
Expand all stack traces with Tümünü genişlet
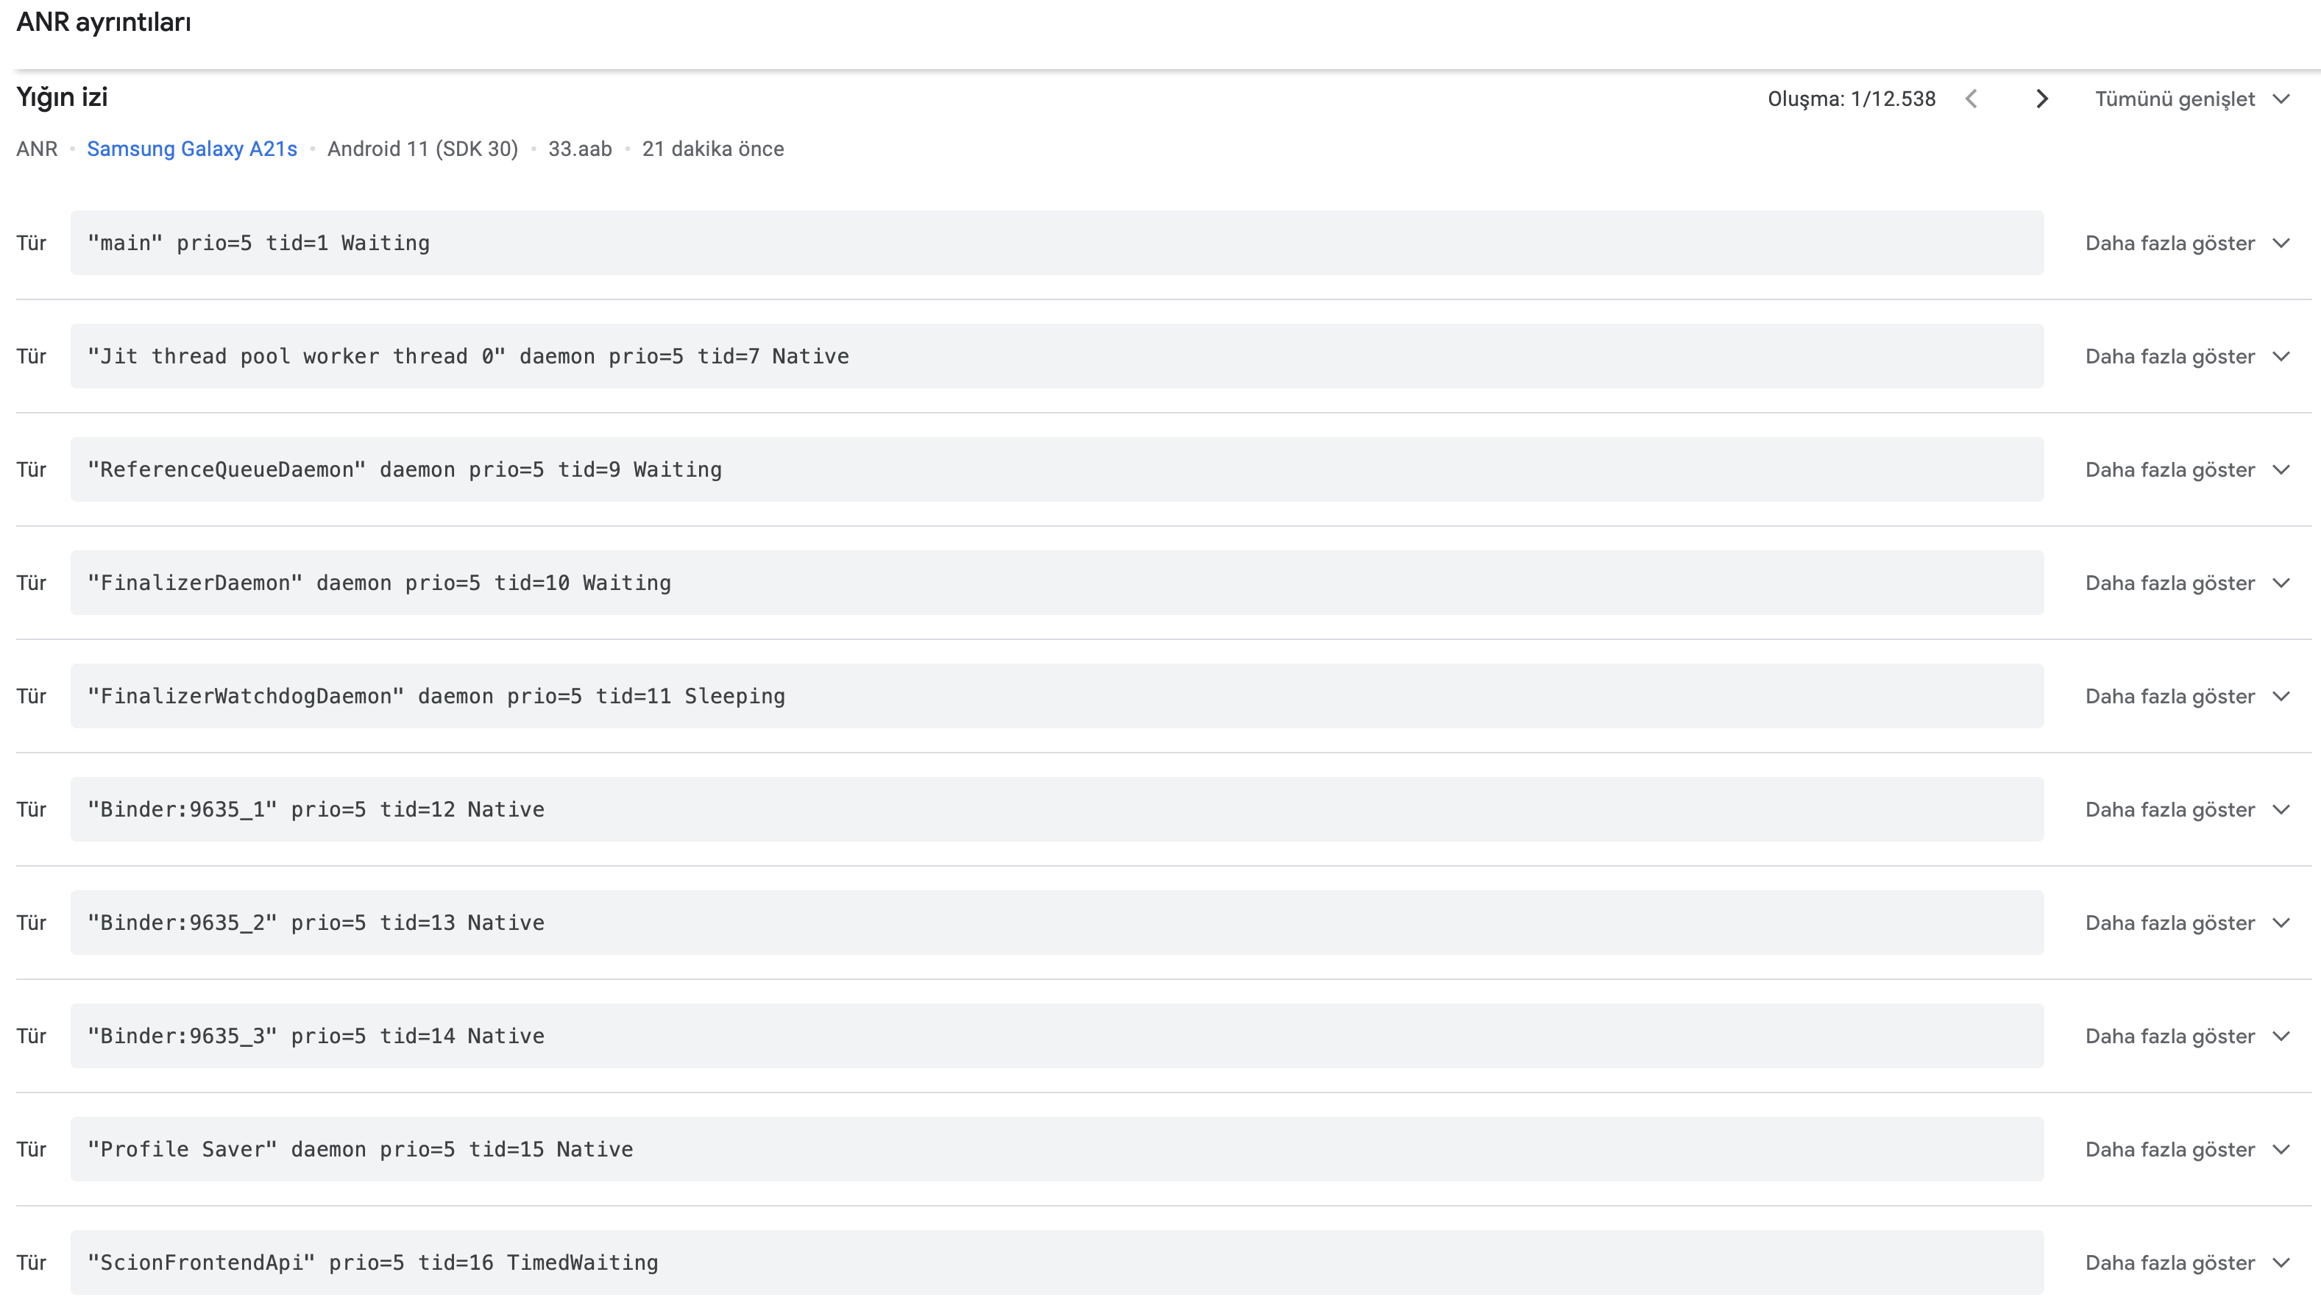click(2192, 99)
